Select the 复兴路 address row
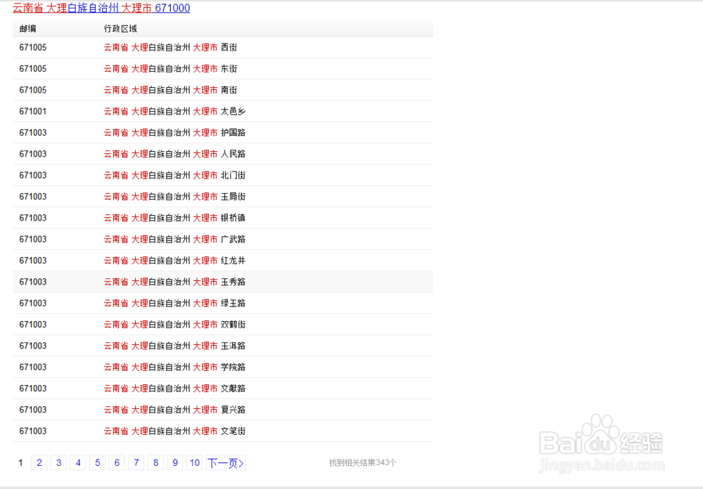The image size is (703, 489). click(x=223, y=409)
